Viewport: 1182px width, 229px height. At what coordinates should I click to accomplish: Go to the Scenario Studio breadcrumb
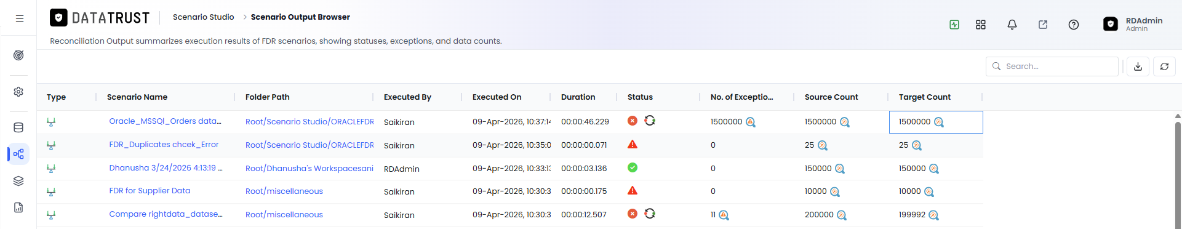203,17
